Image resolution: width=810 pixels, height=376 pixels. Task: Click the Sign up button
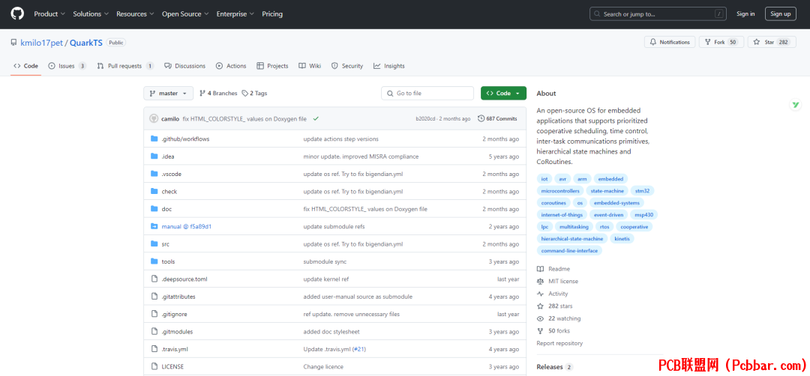pyautogui.click(x=781, y=14)
